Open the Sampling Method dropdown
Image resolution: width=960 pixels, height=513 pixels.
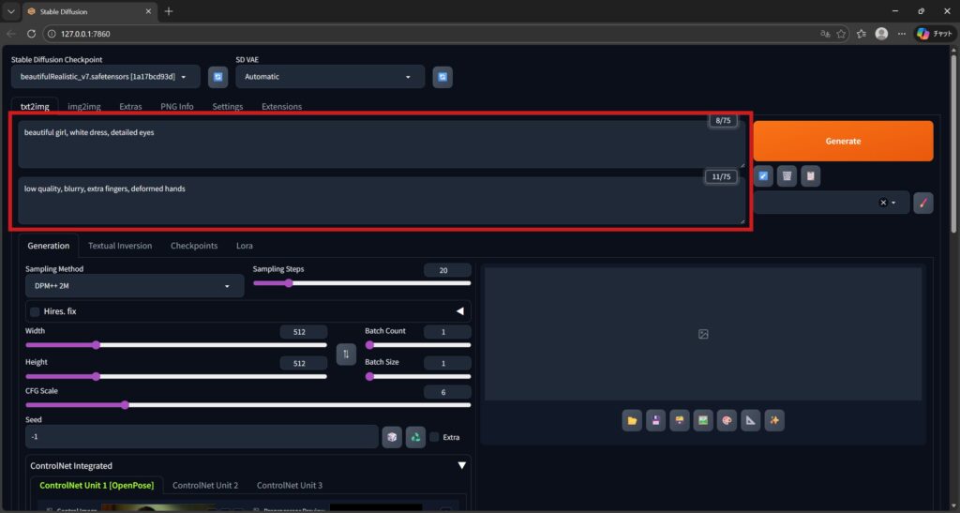(x=134, y=286)
